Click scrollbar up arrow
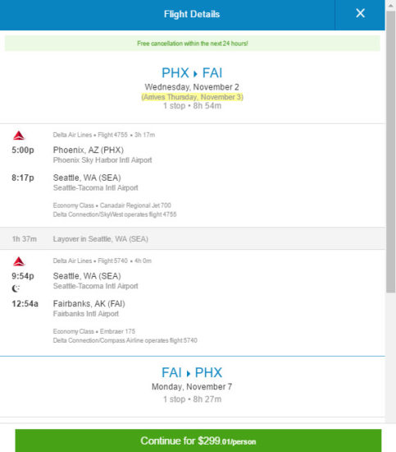Image resolution: width=396 pixels, height=452 pixels. coord(390,6)
